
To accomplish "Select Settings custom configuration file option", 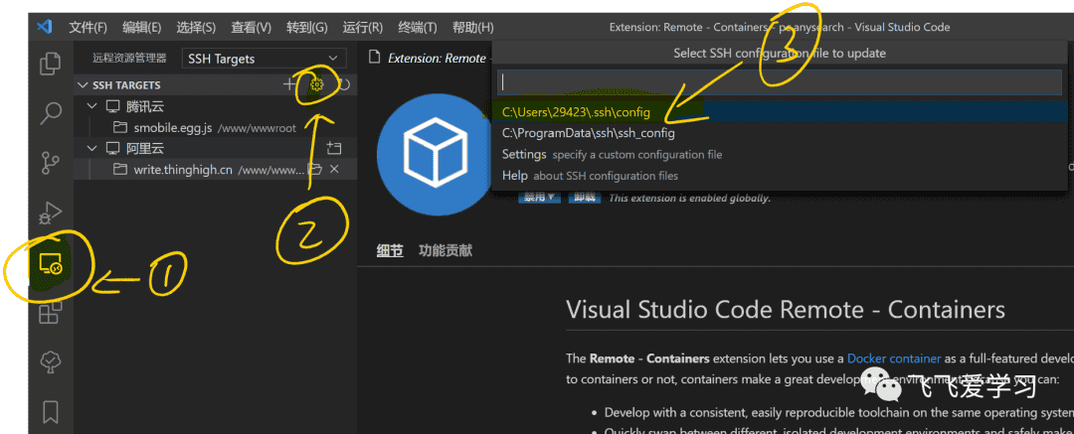I will click(x=780, y=155).
